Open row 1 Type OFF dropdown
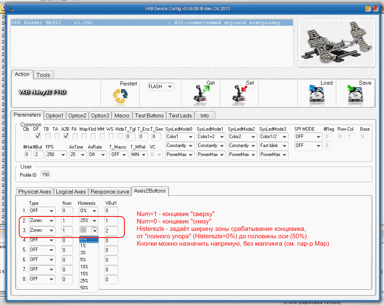384x305 pixels. [42, 211]
